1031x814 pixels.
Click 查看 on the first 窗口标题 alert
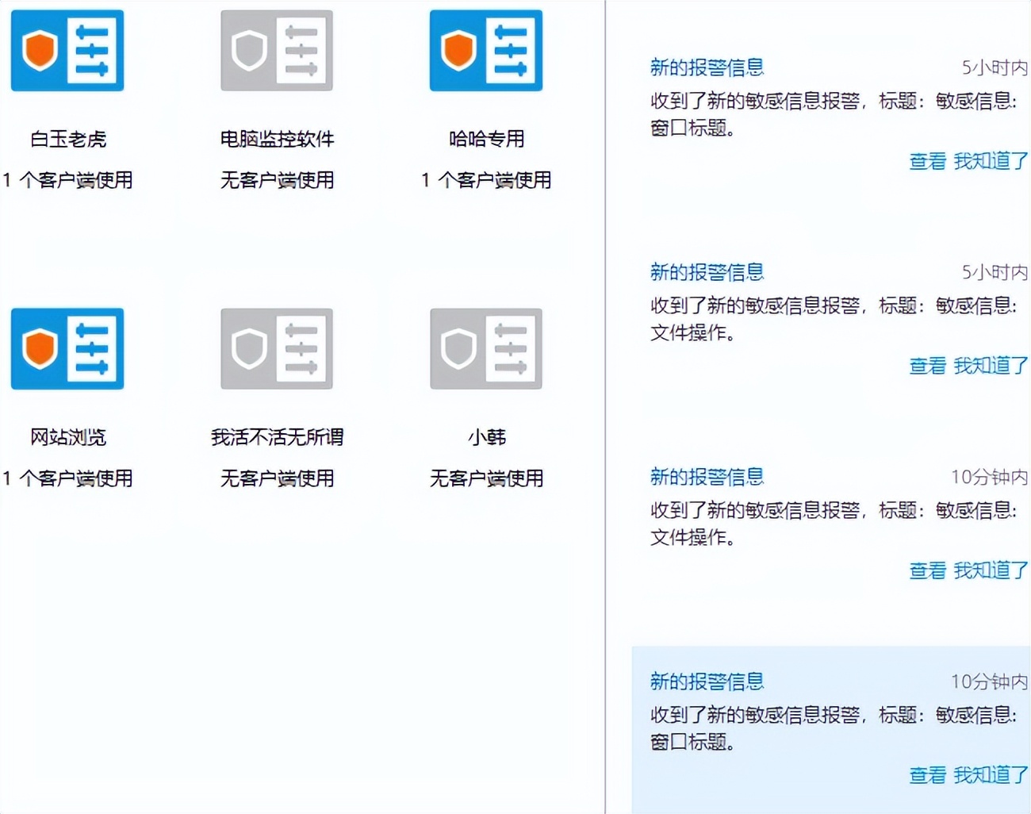pyautogui.click(x=926, y=162)
